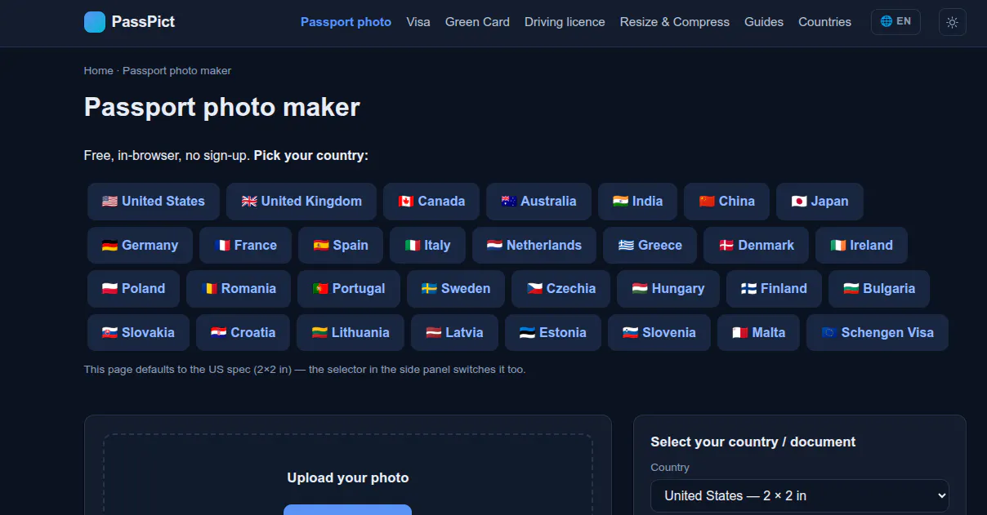The image size is (987, 515).
Task: Select the China country button
Action: (x=726, y=202)
